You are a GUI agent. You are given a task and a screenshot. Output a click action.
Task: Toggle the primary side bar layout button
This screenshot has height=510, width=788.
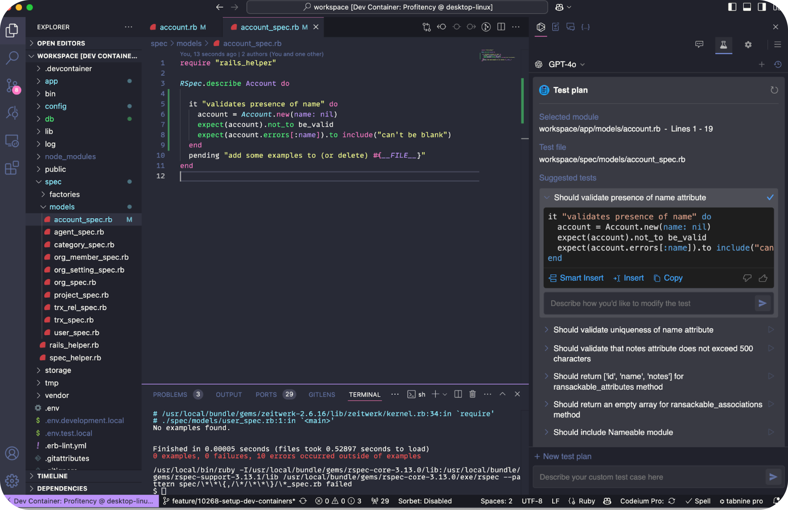point(732,7)
